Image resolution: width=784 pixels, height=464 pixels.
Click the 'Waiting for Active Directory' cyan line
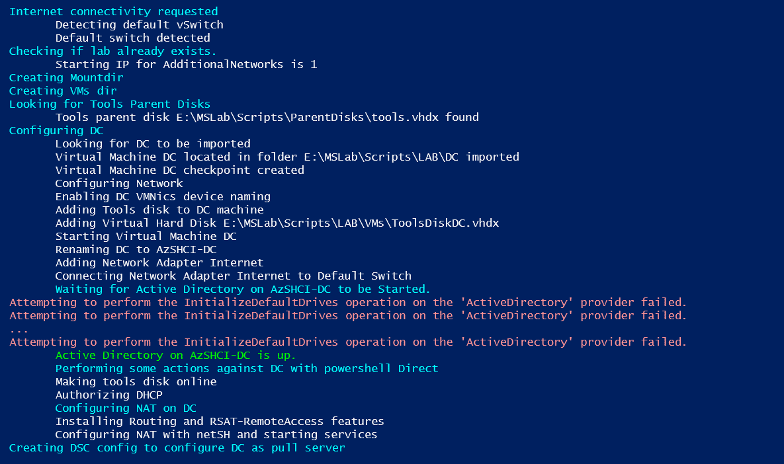pyautogui.click(x=243, y=290)
